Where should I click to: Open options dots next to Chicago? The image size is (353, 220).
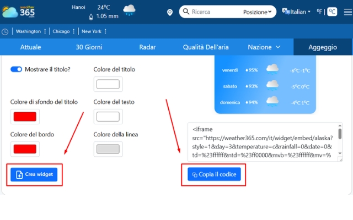[x=73, y=31]
